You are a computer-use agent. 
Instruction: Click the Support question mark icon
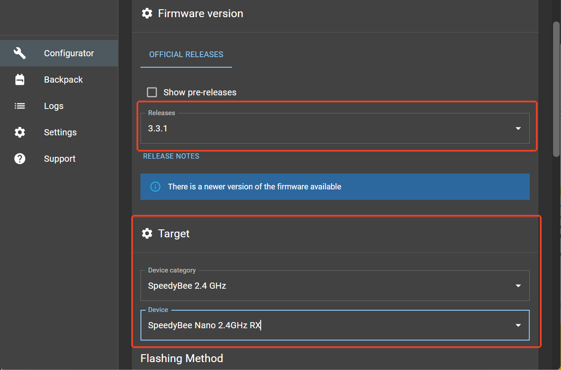click(20, 159)
